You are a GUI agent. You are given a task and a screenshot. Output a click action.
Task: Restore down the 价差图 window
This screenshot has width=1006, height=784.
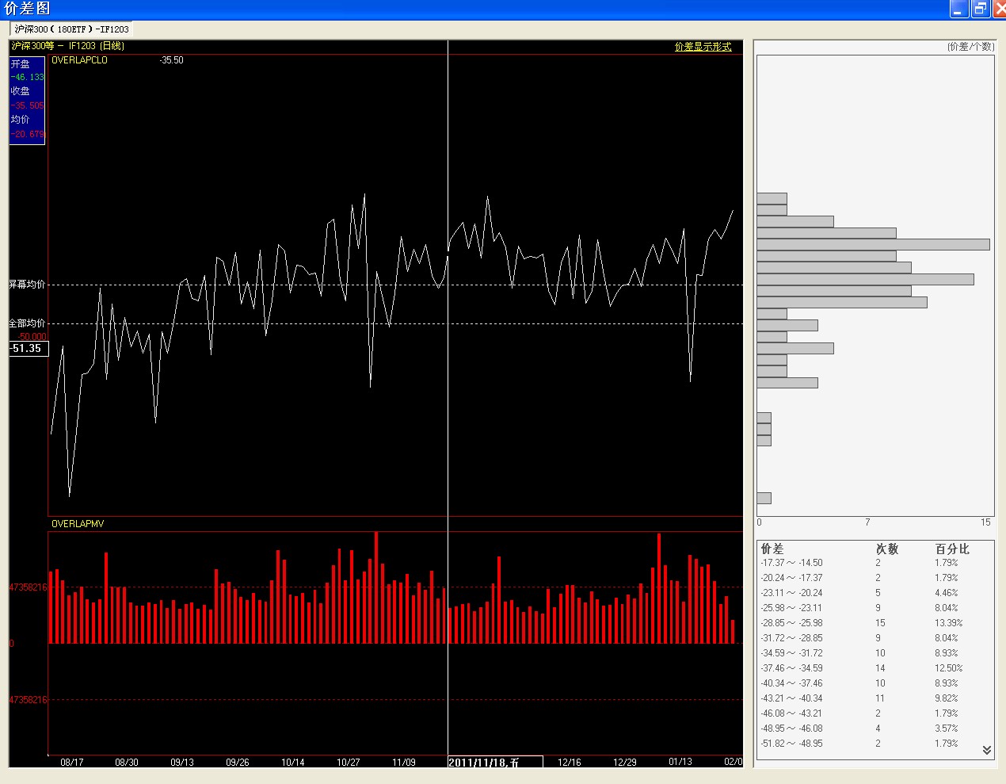click(x=980, y=9)
